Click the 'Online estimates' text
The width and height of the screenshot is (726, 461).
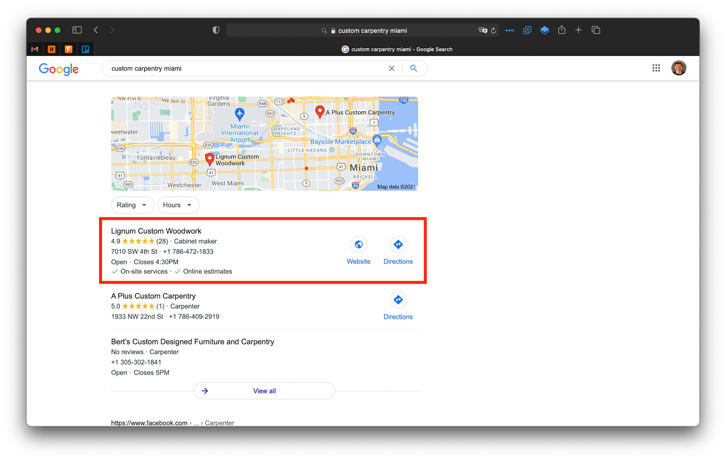click(208, 271)
